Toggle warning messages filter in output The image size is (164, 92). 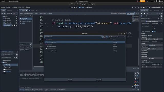(136, 84)
